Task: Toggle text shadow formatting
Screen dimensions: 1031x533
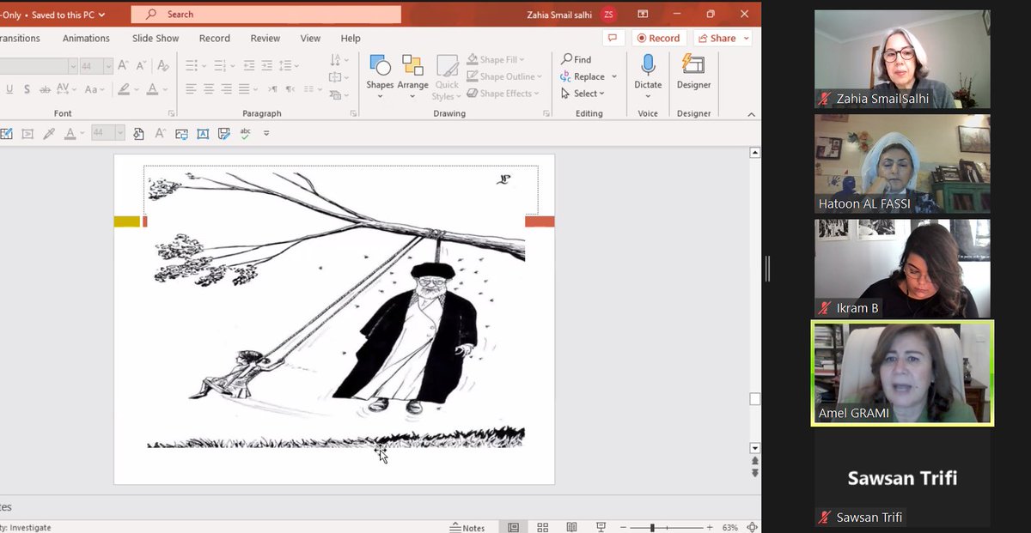Action: [x=27, y=89]
